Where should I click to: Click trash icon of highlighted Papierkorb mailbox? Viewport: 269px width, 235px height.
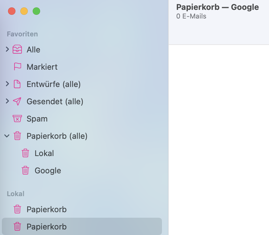pos(17,227)
